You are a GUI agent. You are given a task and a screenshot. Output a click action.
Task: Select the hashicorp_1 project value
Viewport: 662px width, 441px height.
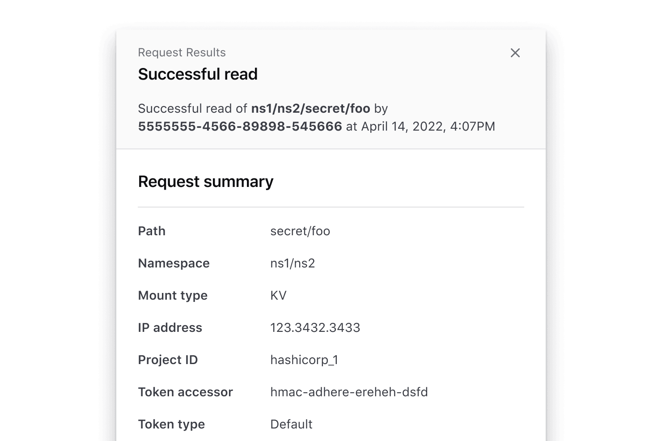coord(304,360)
